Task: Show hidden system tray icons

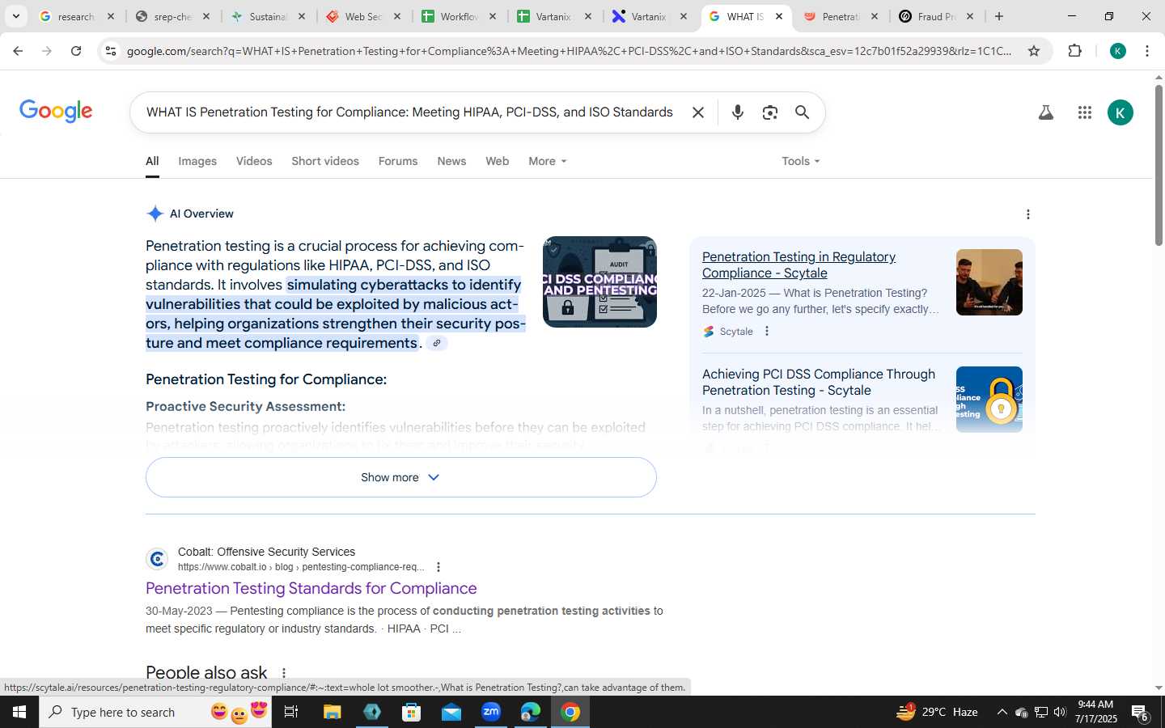Action: pyautogui.click(x=1002, y=712)
